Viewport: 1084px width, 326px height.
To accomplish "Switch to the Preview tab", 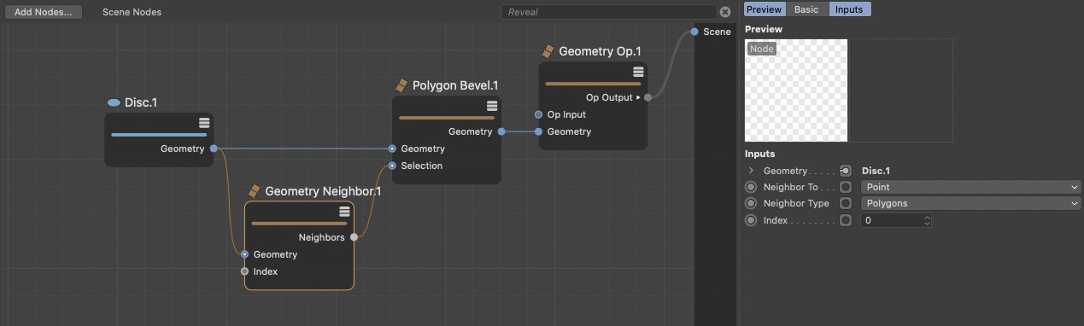I will [x=764, y=9].
